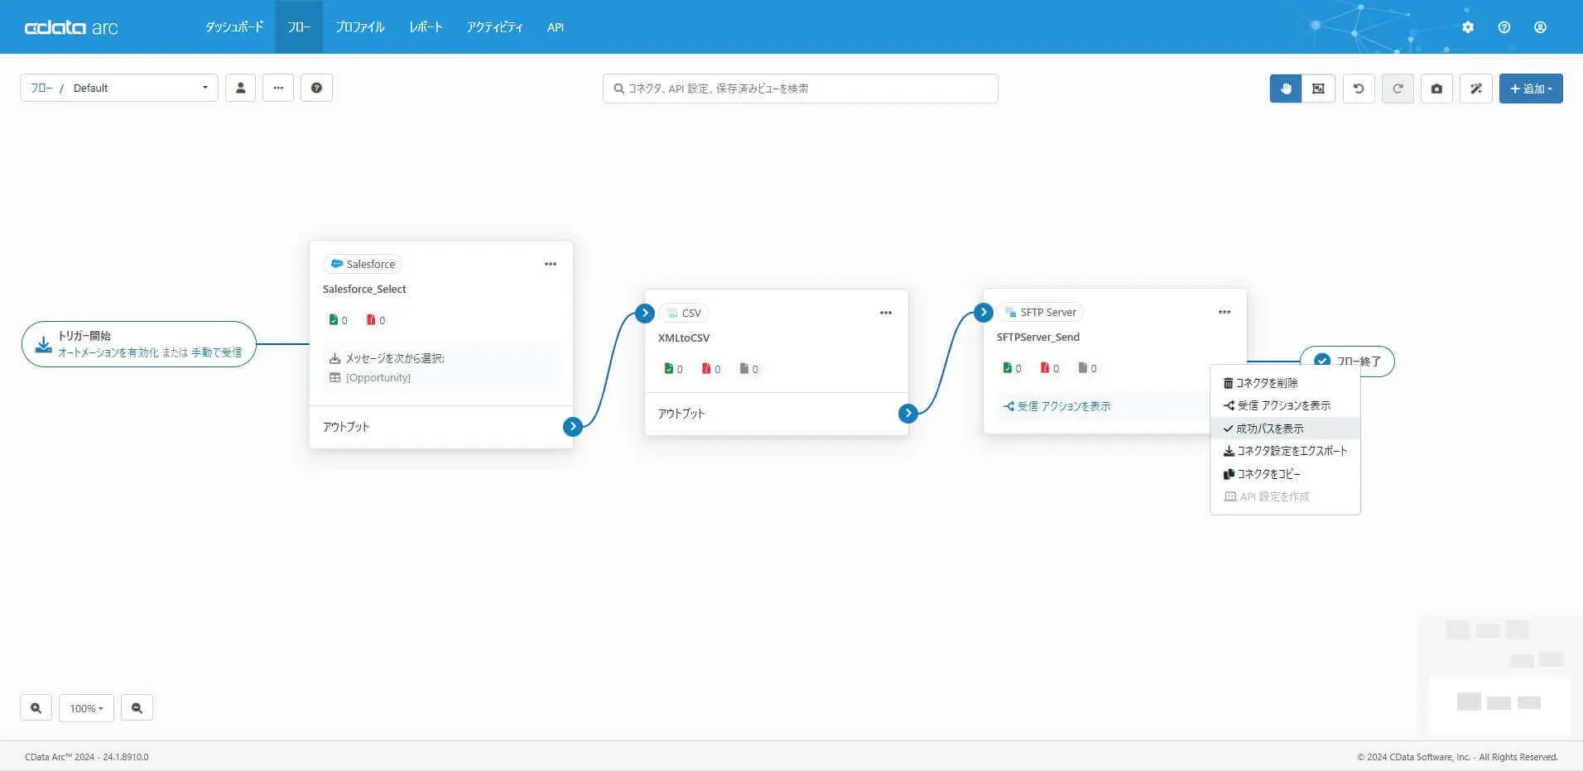Select the hand pan tool
Screen dimensions: 1583x771
(x=1286, y=89)
